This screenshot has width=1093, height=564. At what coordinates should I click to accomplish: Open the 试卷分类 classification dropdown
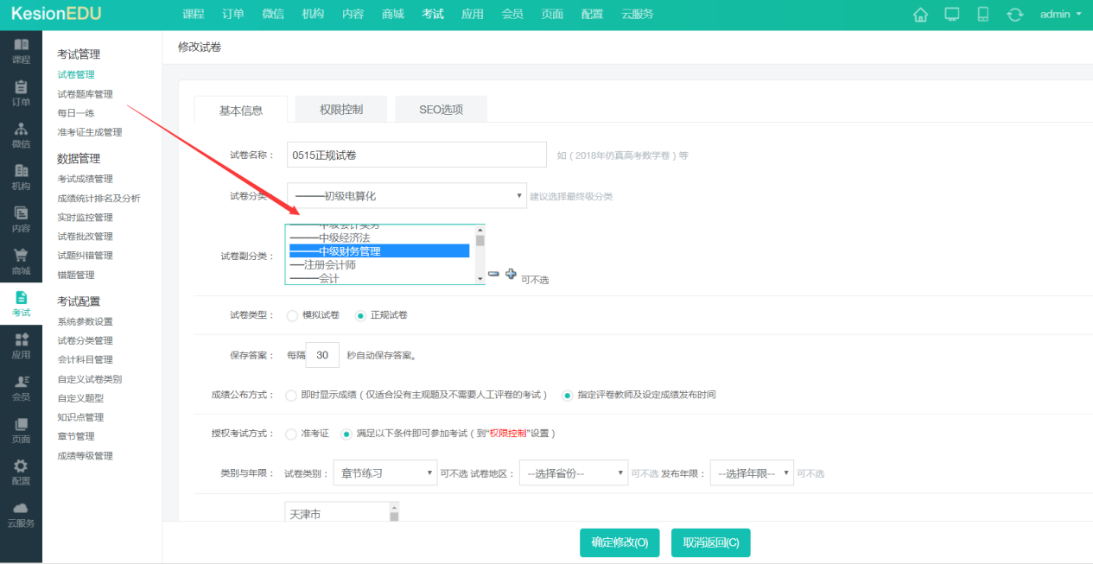point(405,195)
